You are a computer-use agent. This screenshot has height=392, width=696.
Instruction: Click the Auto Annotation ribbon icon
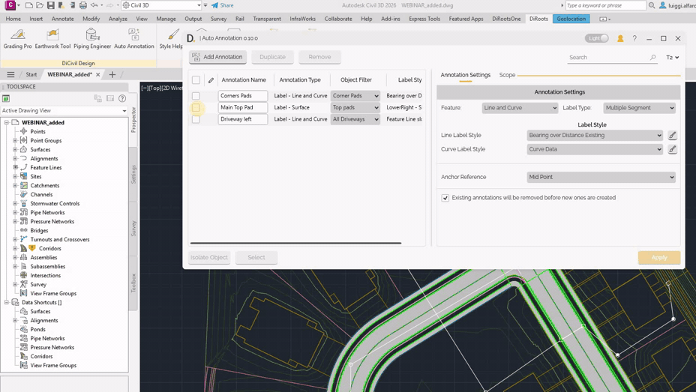click(x=133, y=38)
